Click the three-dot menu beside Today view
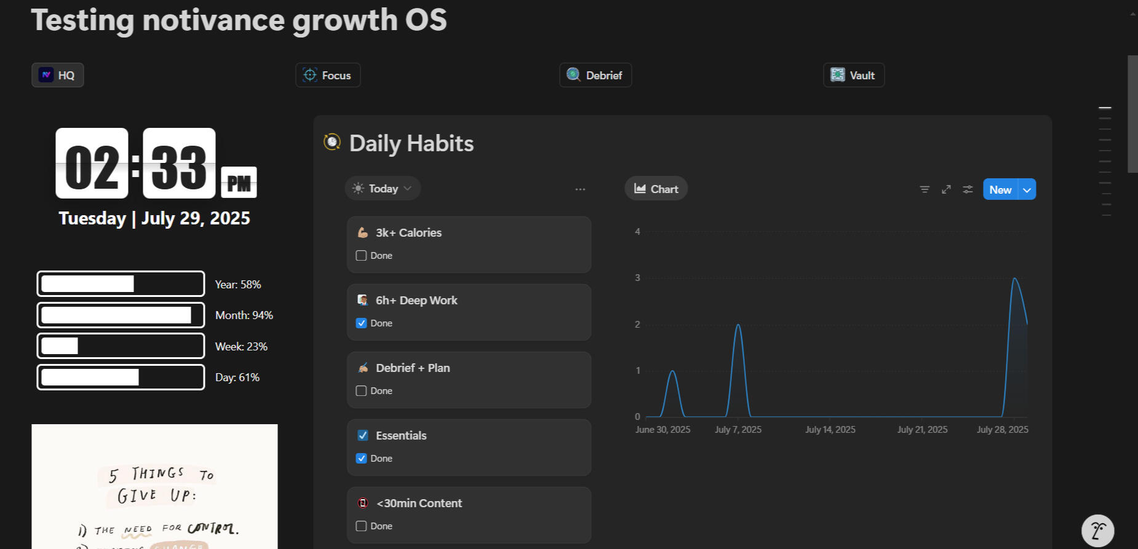The image size is (1138, 549). click(580, 189)
